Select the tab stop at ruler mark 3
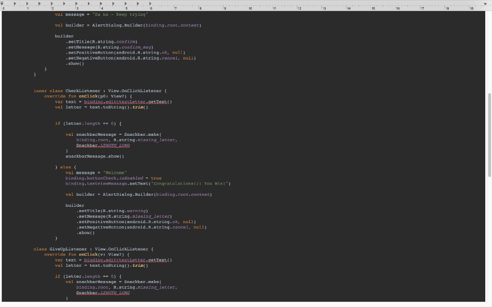This screenshot has width=492, height=307. pos(76,4)
